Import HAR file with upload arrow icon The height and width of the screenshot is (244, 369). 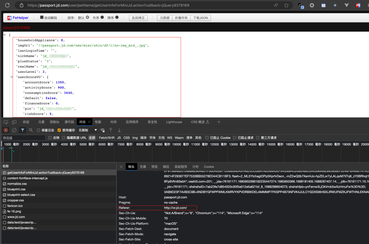pos(111,130)
